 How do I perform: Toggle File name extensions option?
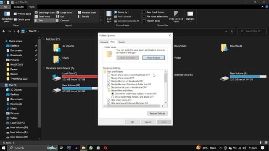[144, 16]
